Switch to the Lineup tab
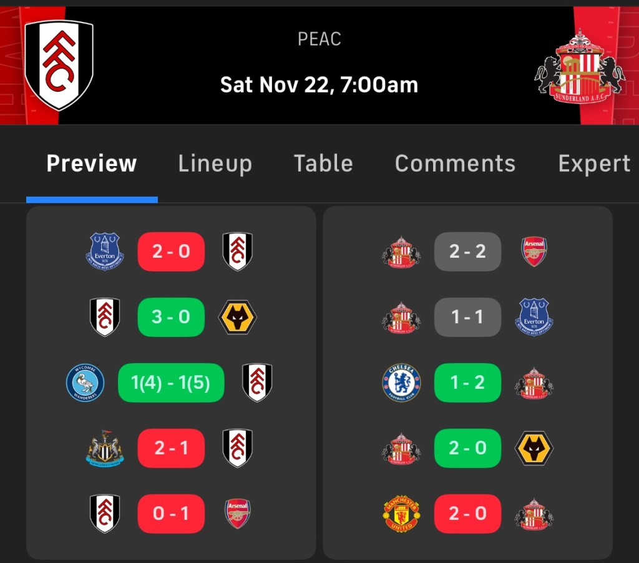 pyautogui.click(x=215, y=164)
